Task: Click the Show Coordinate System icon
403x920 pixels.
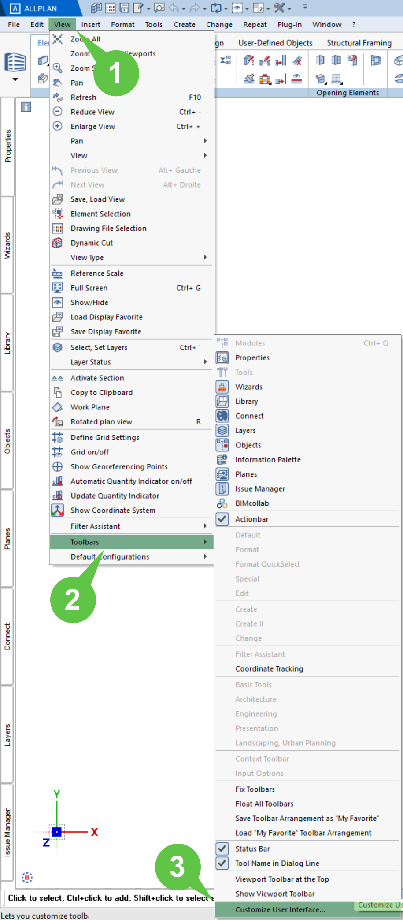Action: 58,510
